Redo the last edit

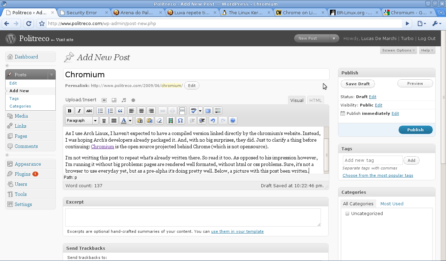pos(223,120)
